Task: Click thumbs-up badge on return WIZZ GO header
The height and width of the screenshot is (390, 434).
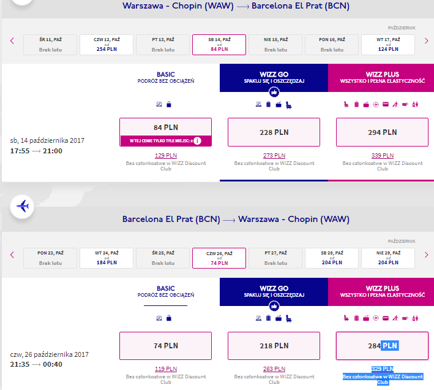Action: [274, 306]
